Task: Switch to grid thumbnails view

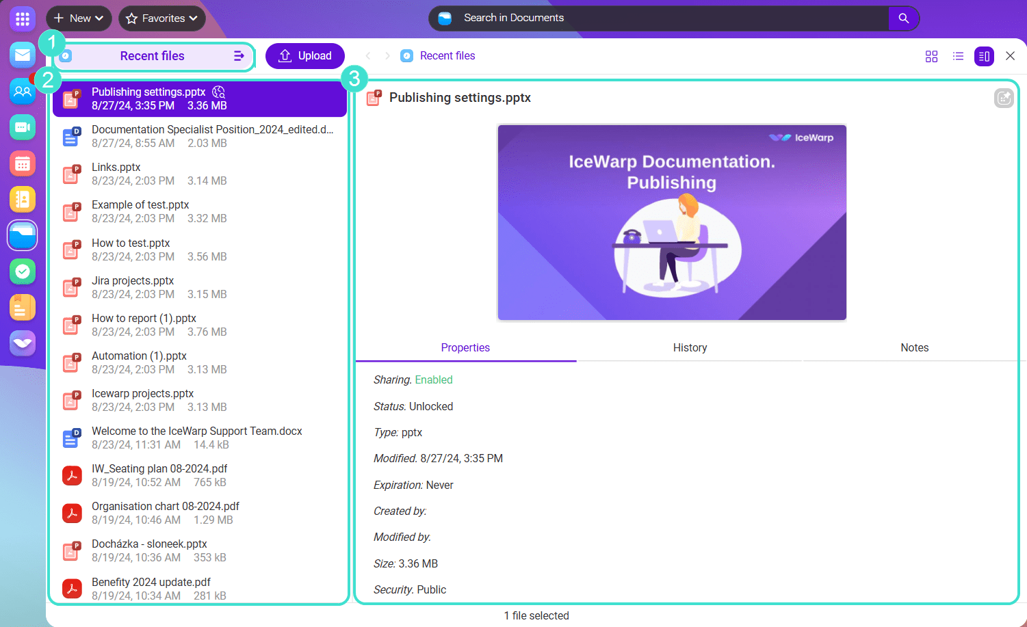Action: pos(931,56)
